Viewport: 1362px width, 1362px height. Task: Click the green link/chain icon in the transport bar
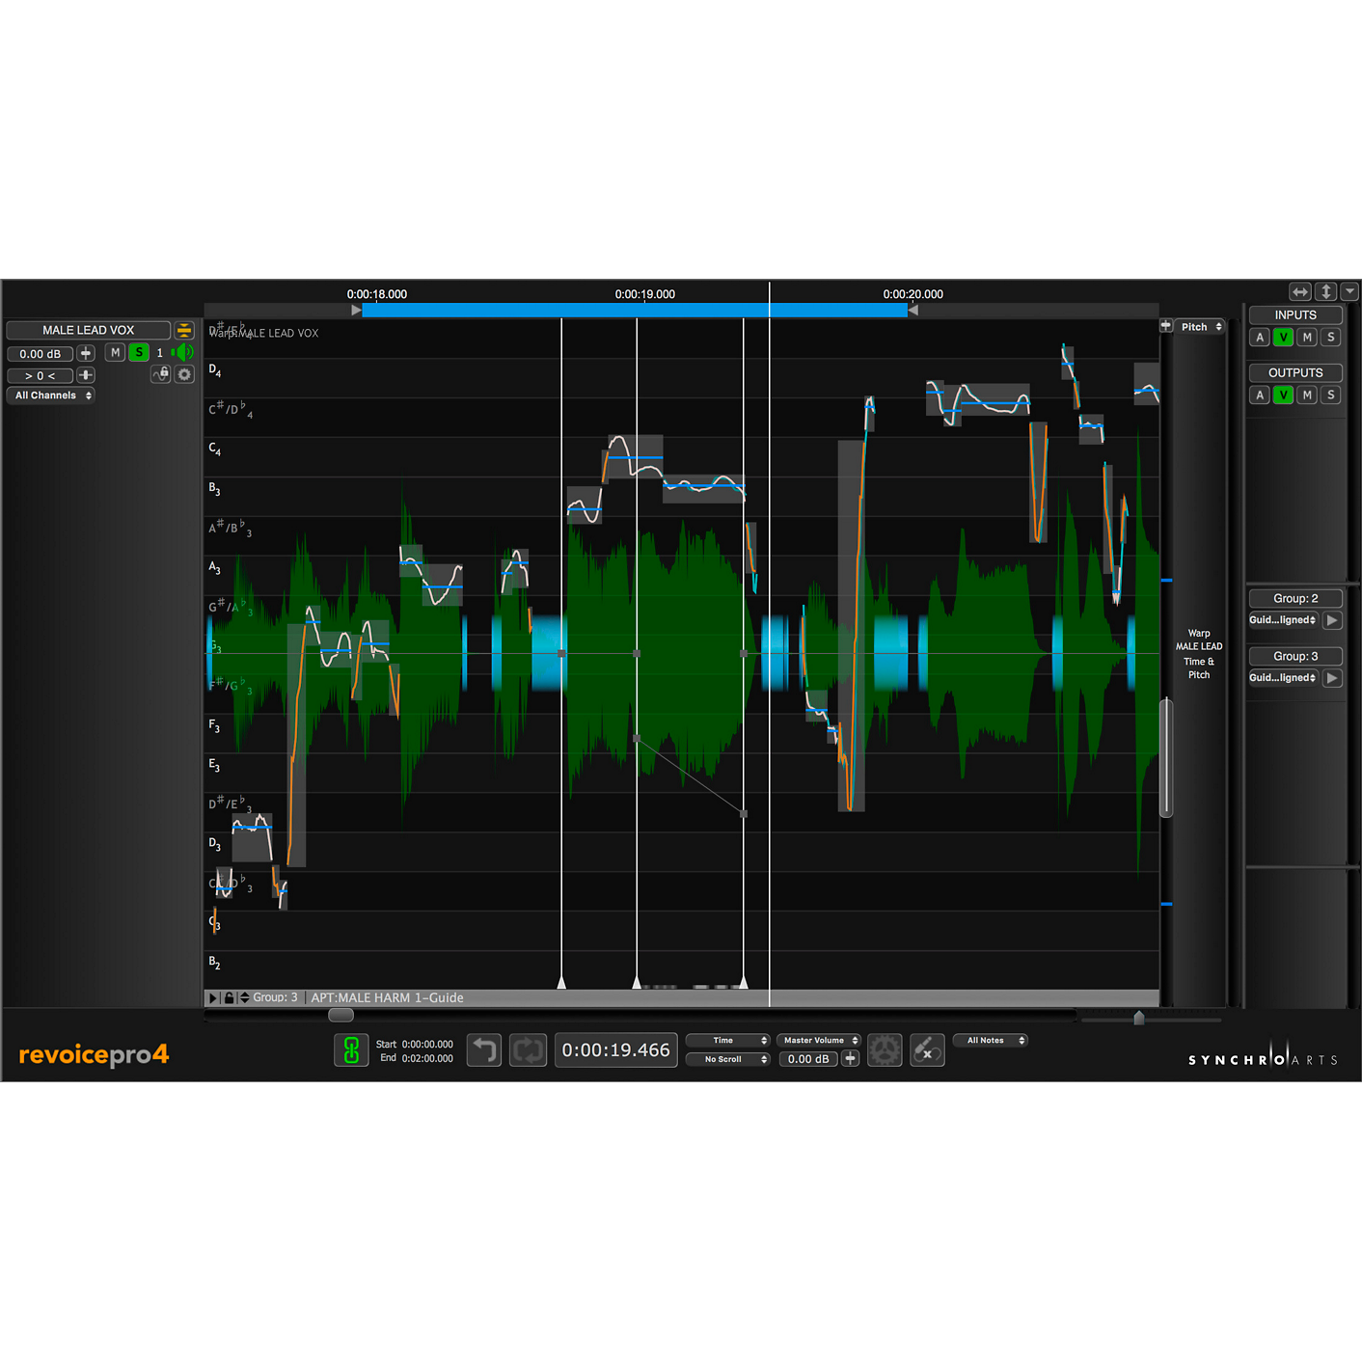pos(351,1050)
